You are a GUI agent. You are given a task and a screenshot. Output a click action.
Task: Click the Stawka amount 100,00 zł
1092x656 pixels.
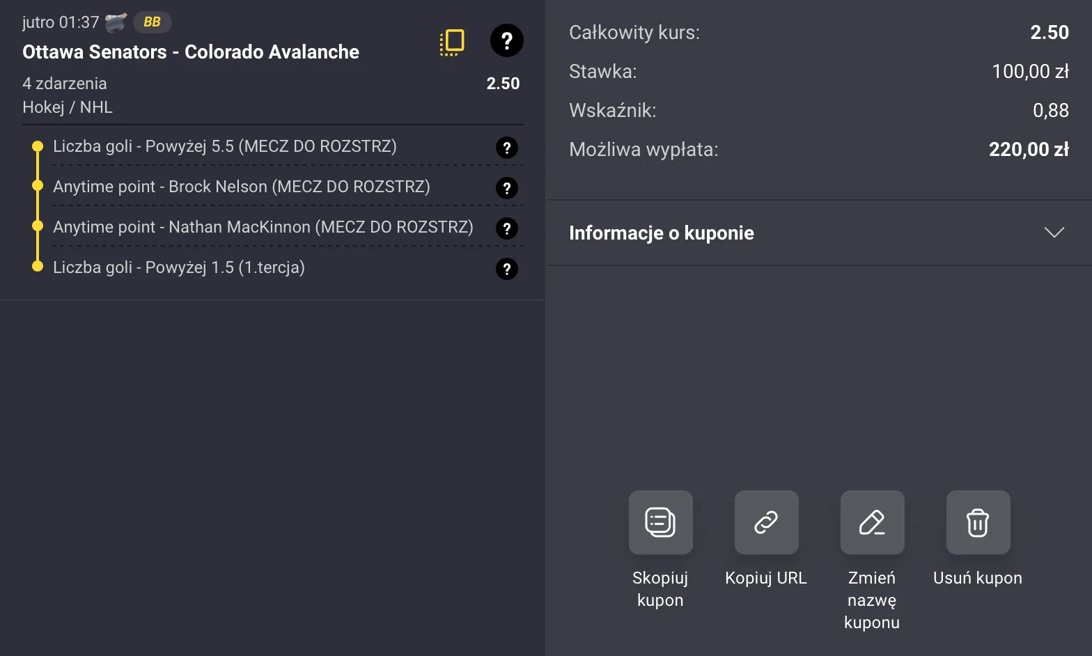[x=1029, y=72]
